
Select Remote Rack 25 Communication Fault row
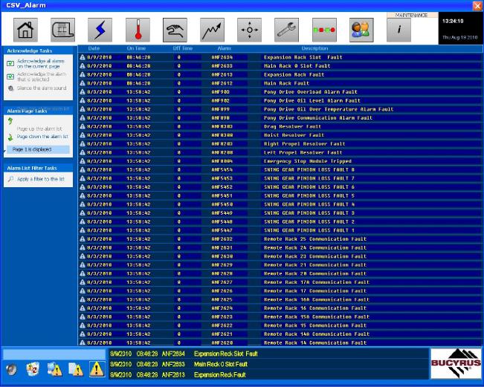pos(280,239)
